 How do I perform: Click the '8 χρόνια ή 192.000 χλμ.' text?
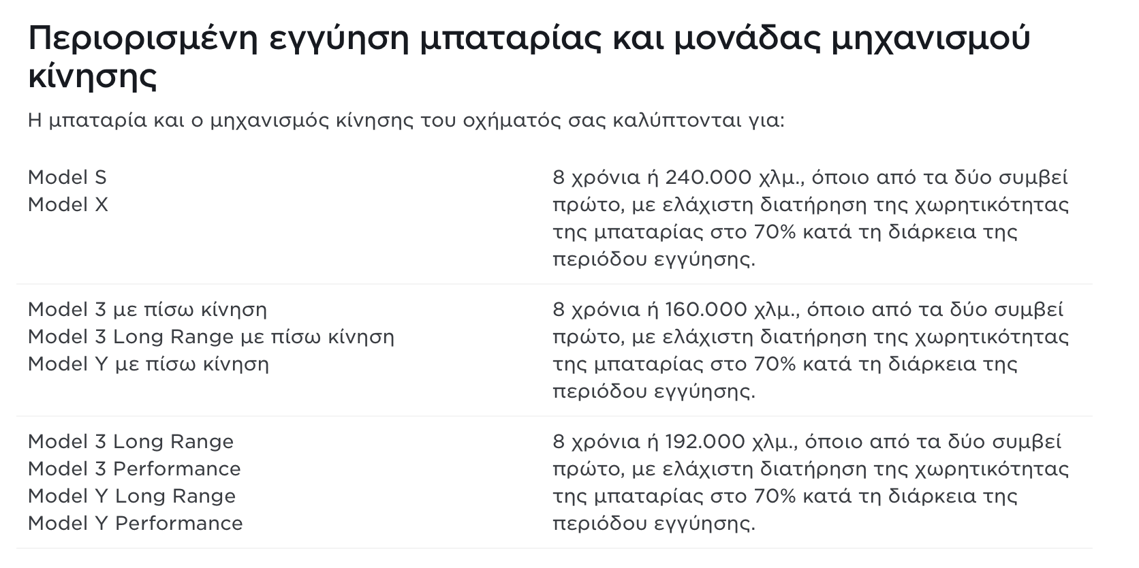click(x=674, y=442)
